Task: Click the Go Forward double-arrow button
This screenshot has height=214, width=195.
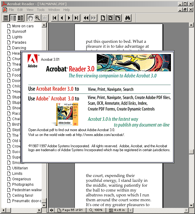Action: (x=93, y=18)
